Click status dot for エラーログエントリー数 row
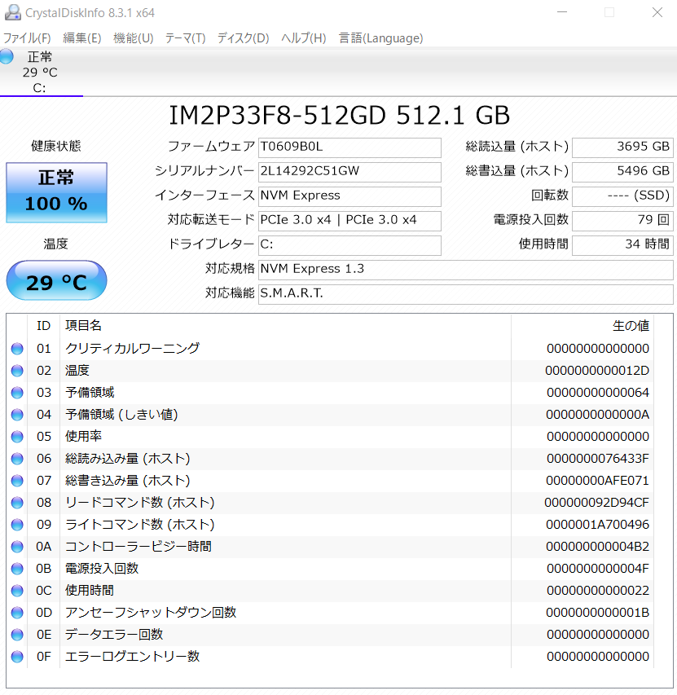The image size is (677, 695). pyautogui.click(x=17, y=657)
